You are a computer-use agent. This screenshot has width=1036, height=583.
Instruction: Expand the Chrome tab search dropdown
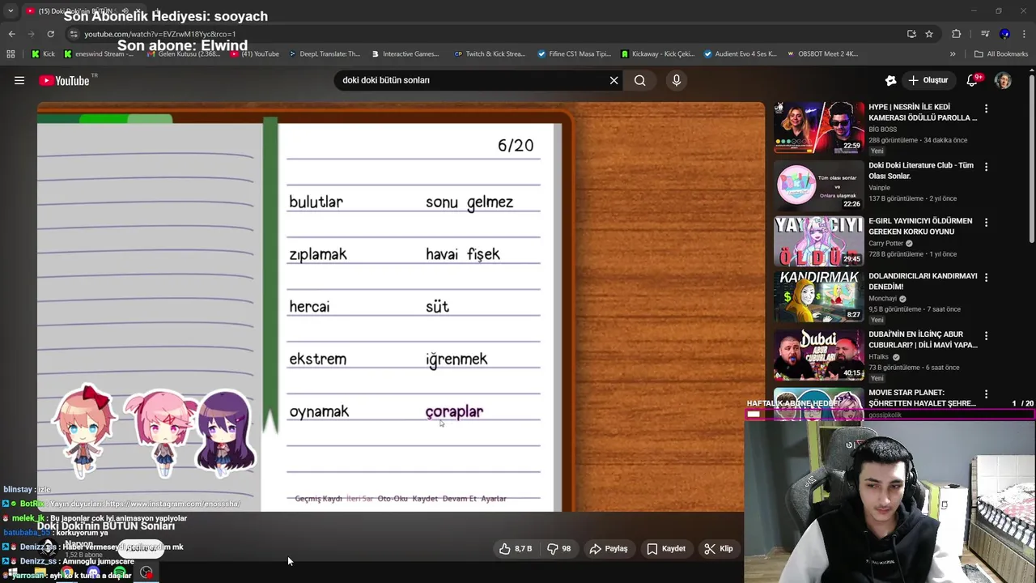click(x=11, y=11)
